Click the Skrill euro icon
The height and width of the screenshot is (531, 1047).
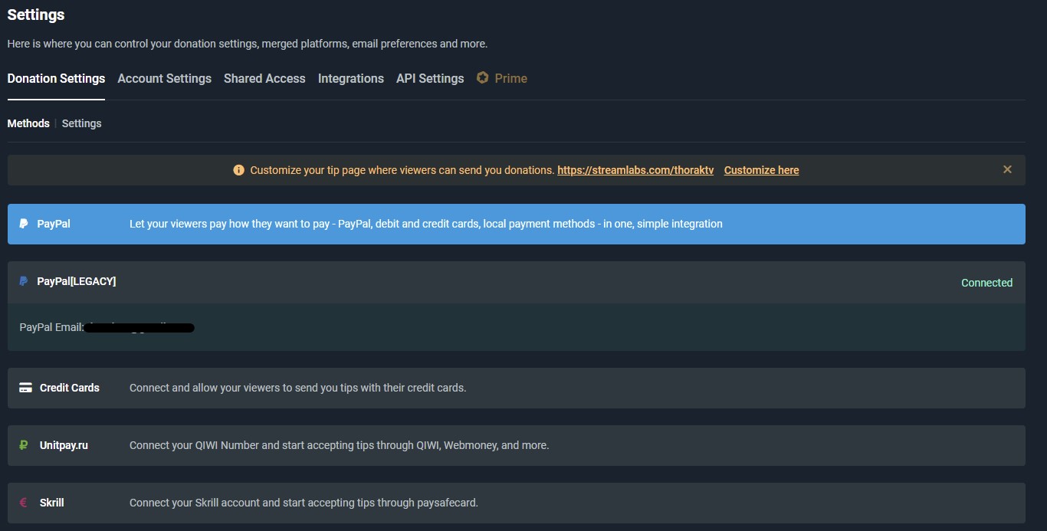24,503
